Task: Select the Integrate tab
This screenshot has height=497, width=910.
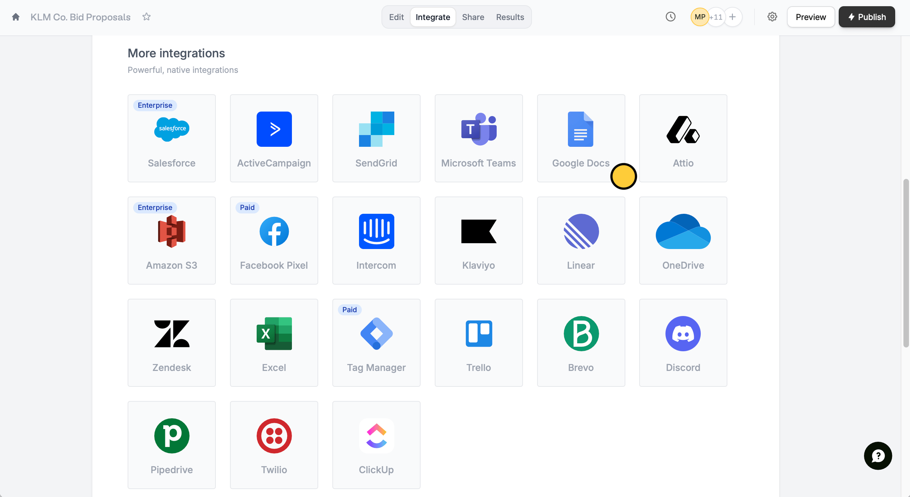Action: click(432, 17)
